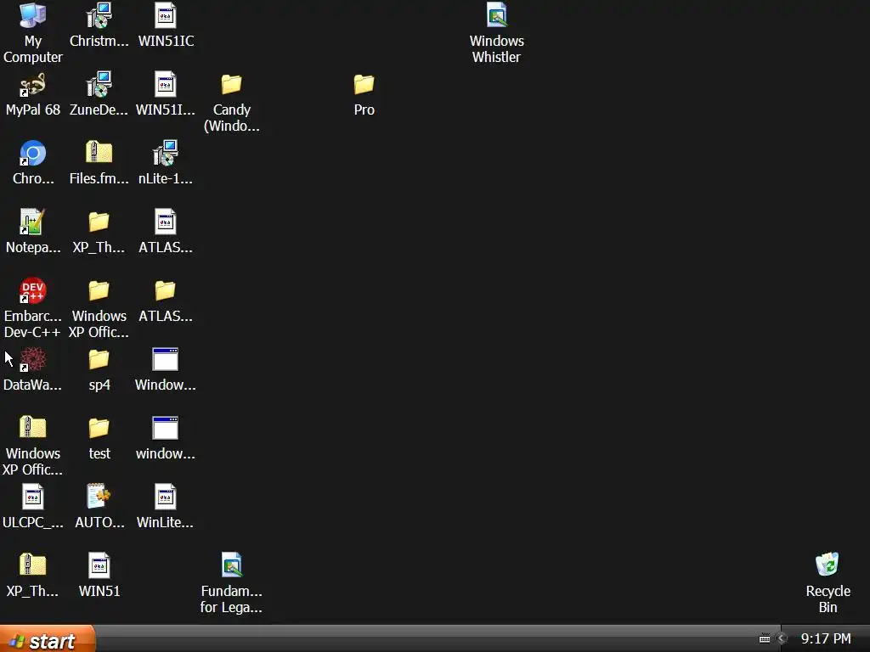This screenshot has height=652, width=870.
Task: Expand hidden system tray icons chevron
Action: [x=782, y=638]
